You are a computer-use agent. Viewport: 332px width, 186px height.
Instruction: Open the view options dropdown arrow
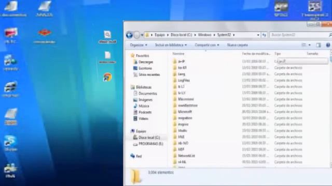(309, 45)
